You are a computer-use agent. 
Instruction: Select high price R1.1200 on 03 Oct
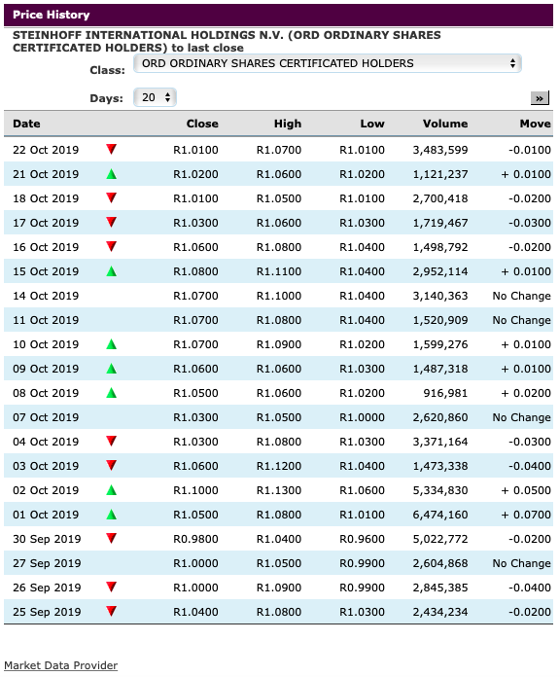pos(279,466)
